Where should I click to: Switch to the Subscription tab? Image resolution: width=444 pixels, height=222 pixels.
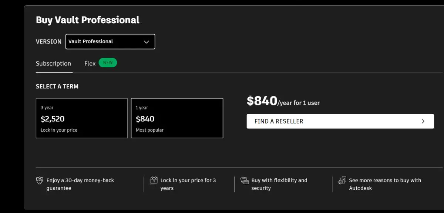53,64
